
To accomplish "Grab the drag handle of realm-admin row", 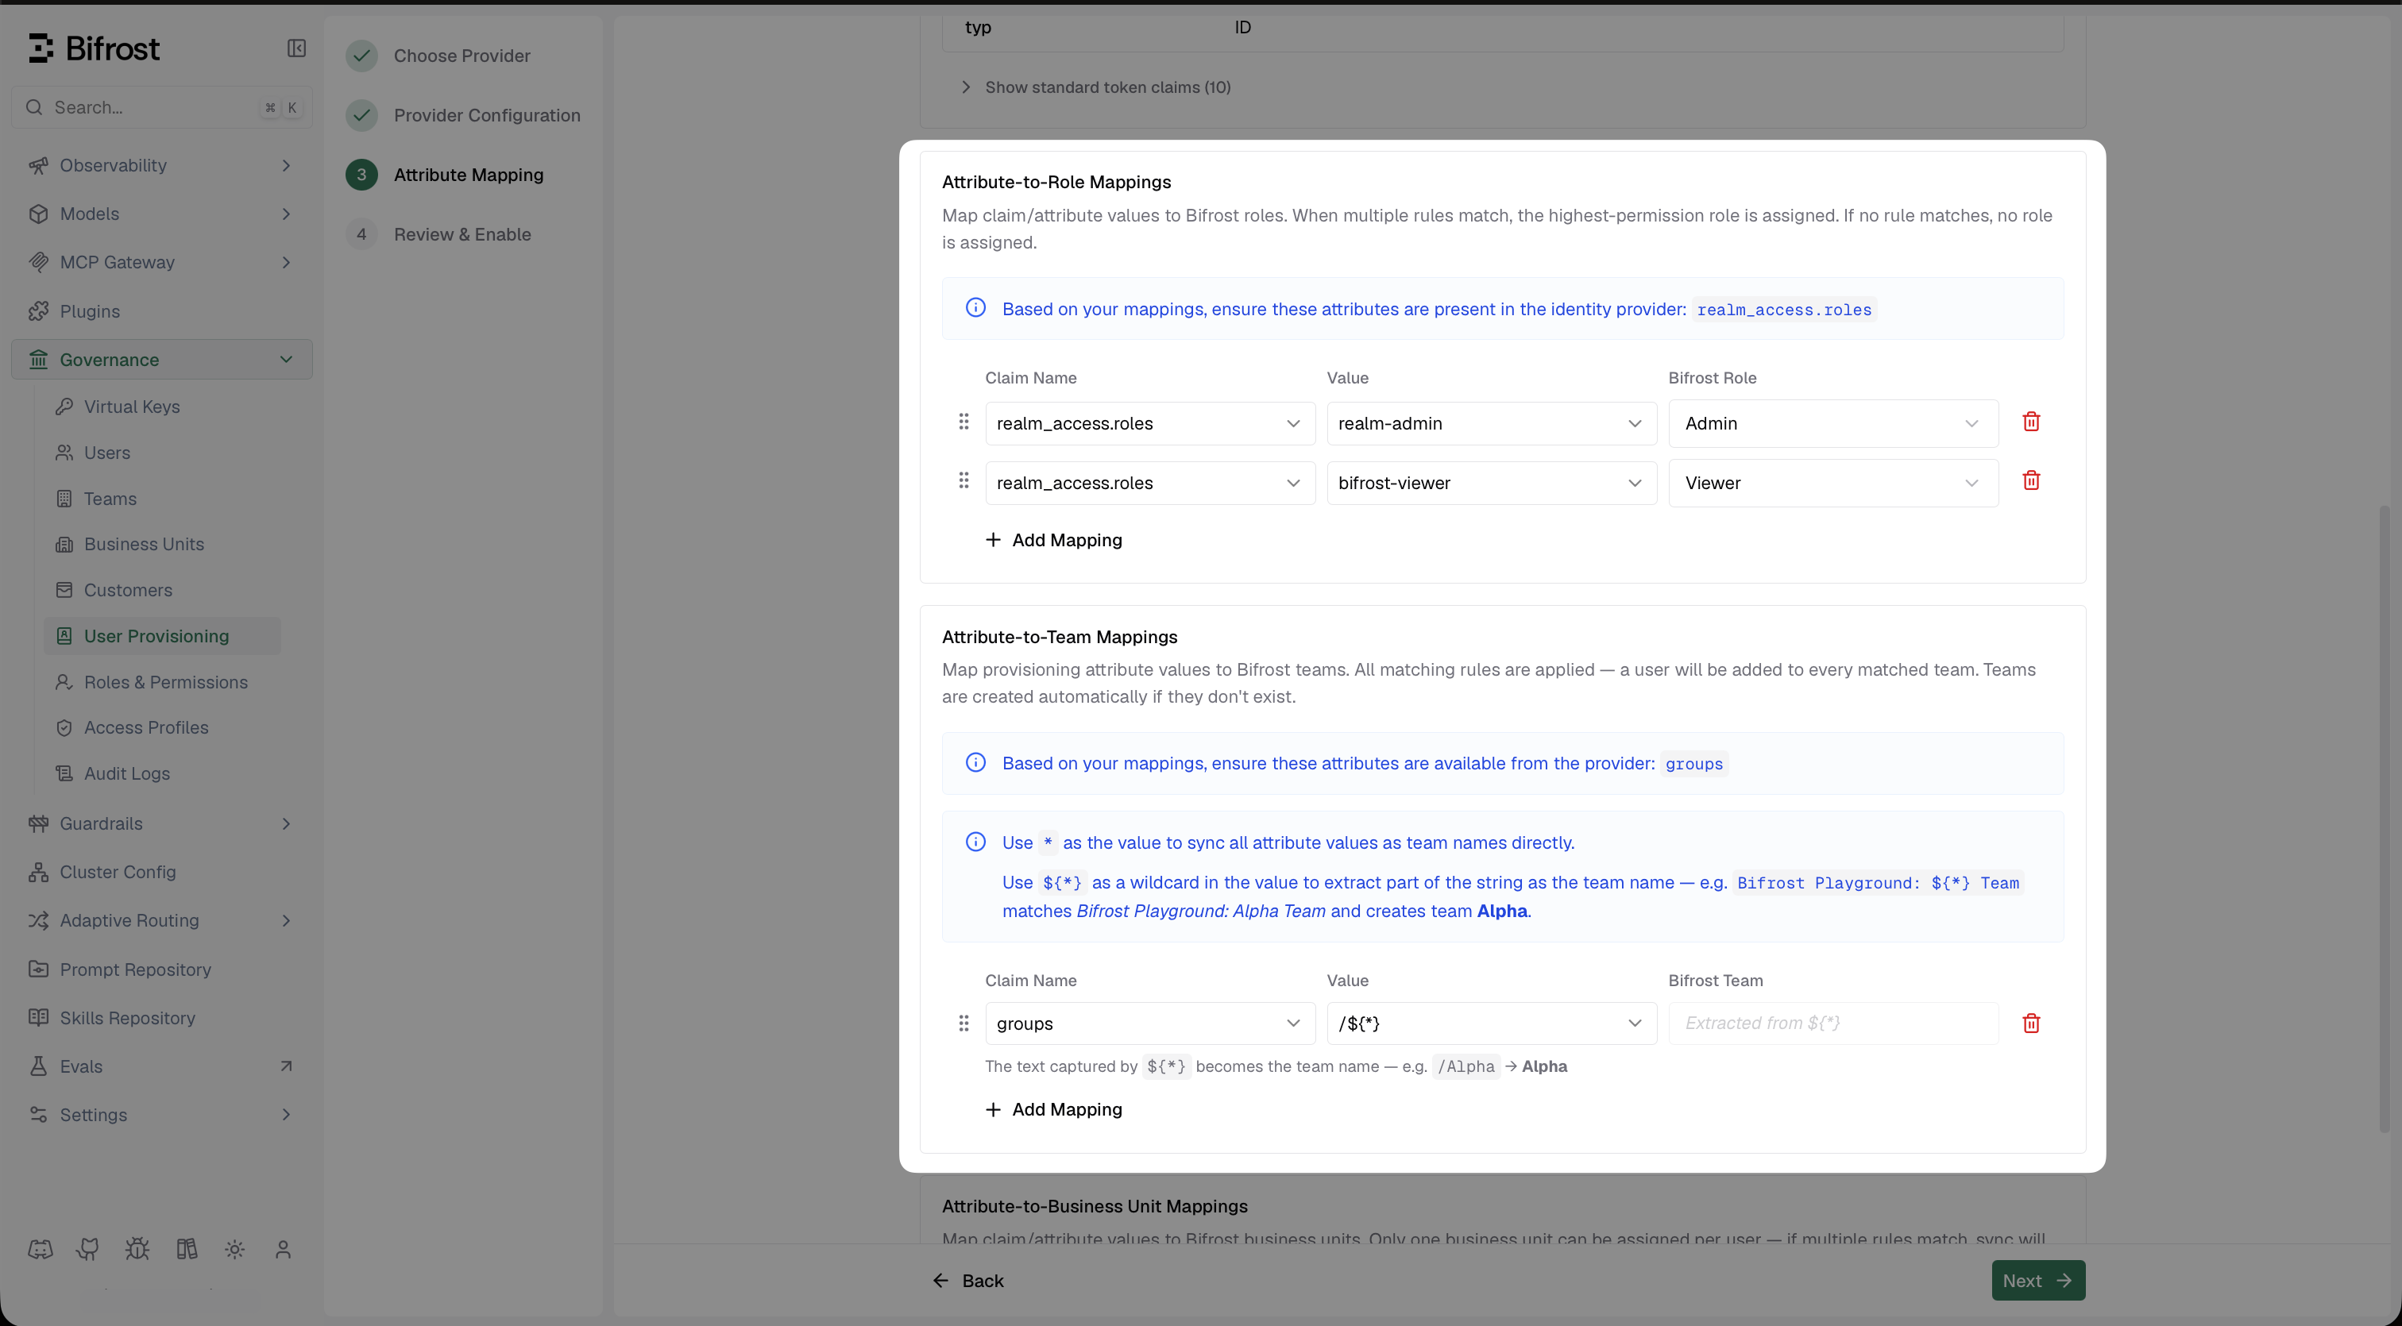I will point(964,422).
